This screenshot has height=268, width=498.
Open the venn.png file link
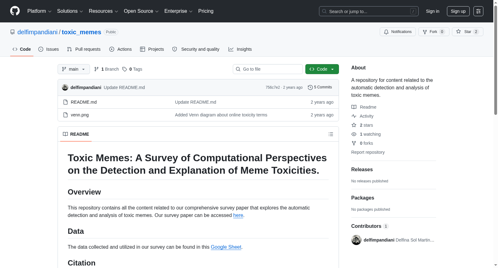coord(80,115)
